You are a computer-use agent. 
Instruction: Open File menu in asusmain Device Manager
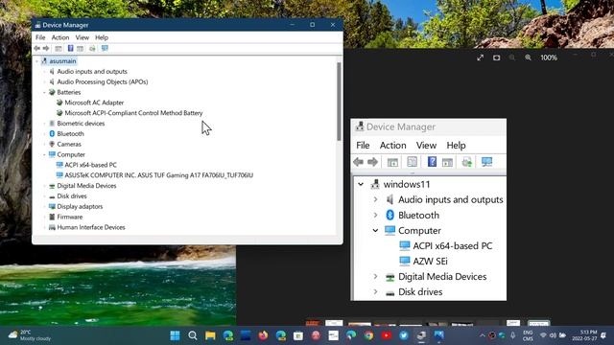coord(40,37)
